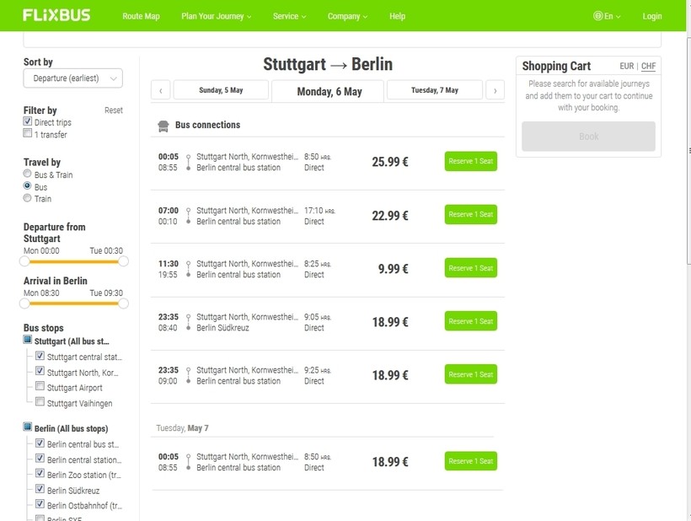Reserve 1 seat on the 9.99 € trip
The height and width of the screenshot is (521, 691).
(x=470, y=268)
